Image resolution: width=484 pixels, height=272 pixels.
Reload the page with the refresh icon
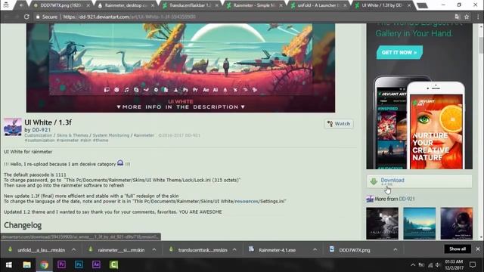26,17
